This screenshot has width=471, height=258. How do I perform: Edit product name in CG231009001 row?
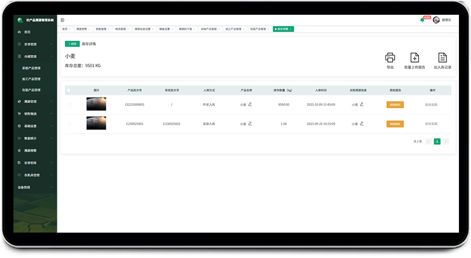coord(250,105)
